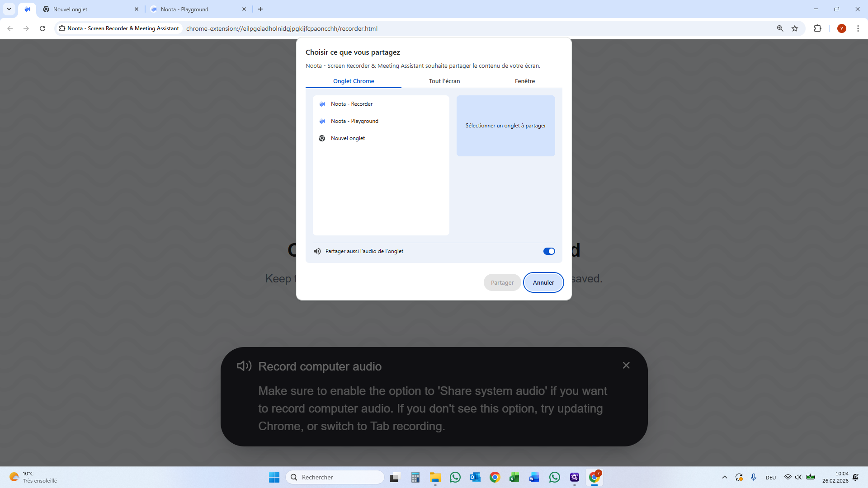Open a new tab with plus
This screenshot has width=868, height=488.
pos(260,9)
